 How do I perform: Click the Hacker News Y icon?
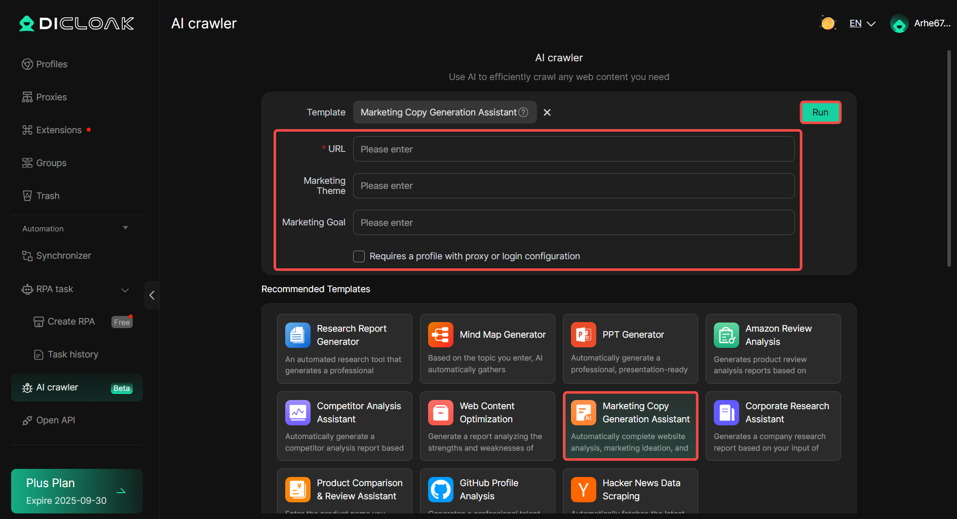tap(584, 490)
